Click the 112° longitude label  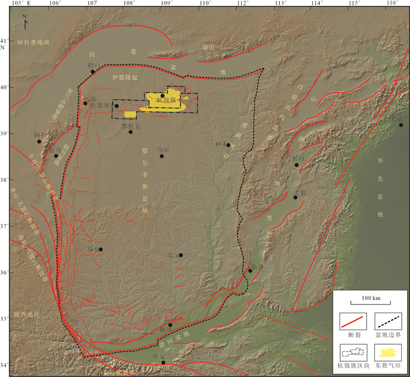pyautogui.click(x=243, y=3)
